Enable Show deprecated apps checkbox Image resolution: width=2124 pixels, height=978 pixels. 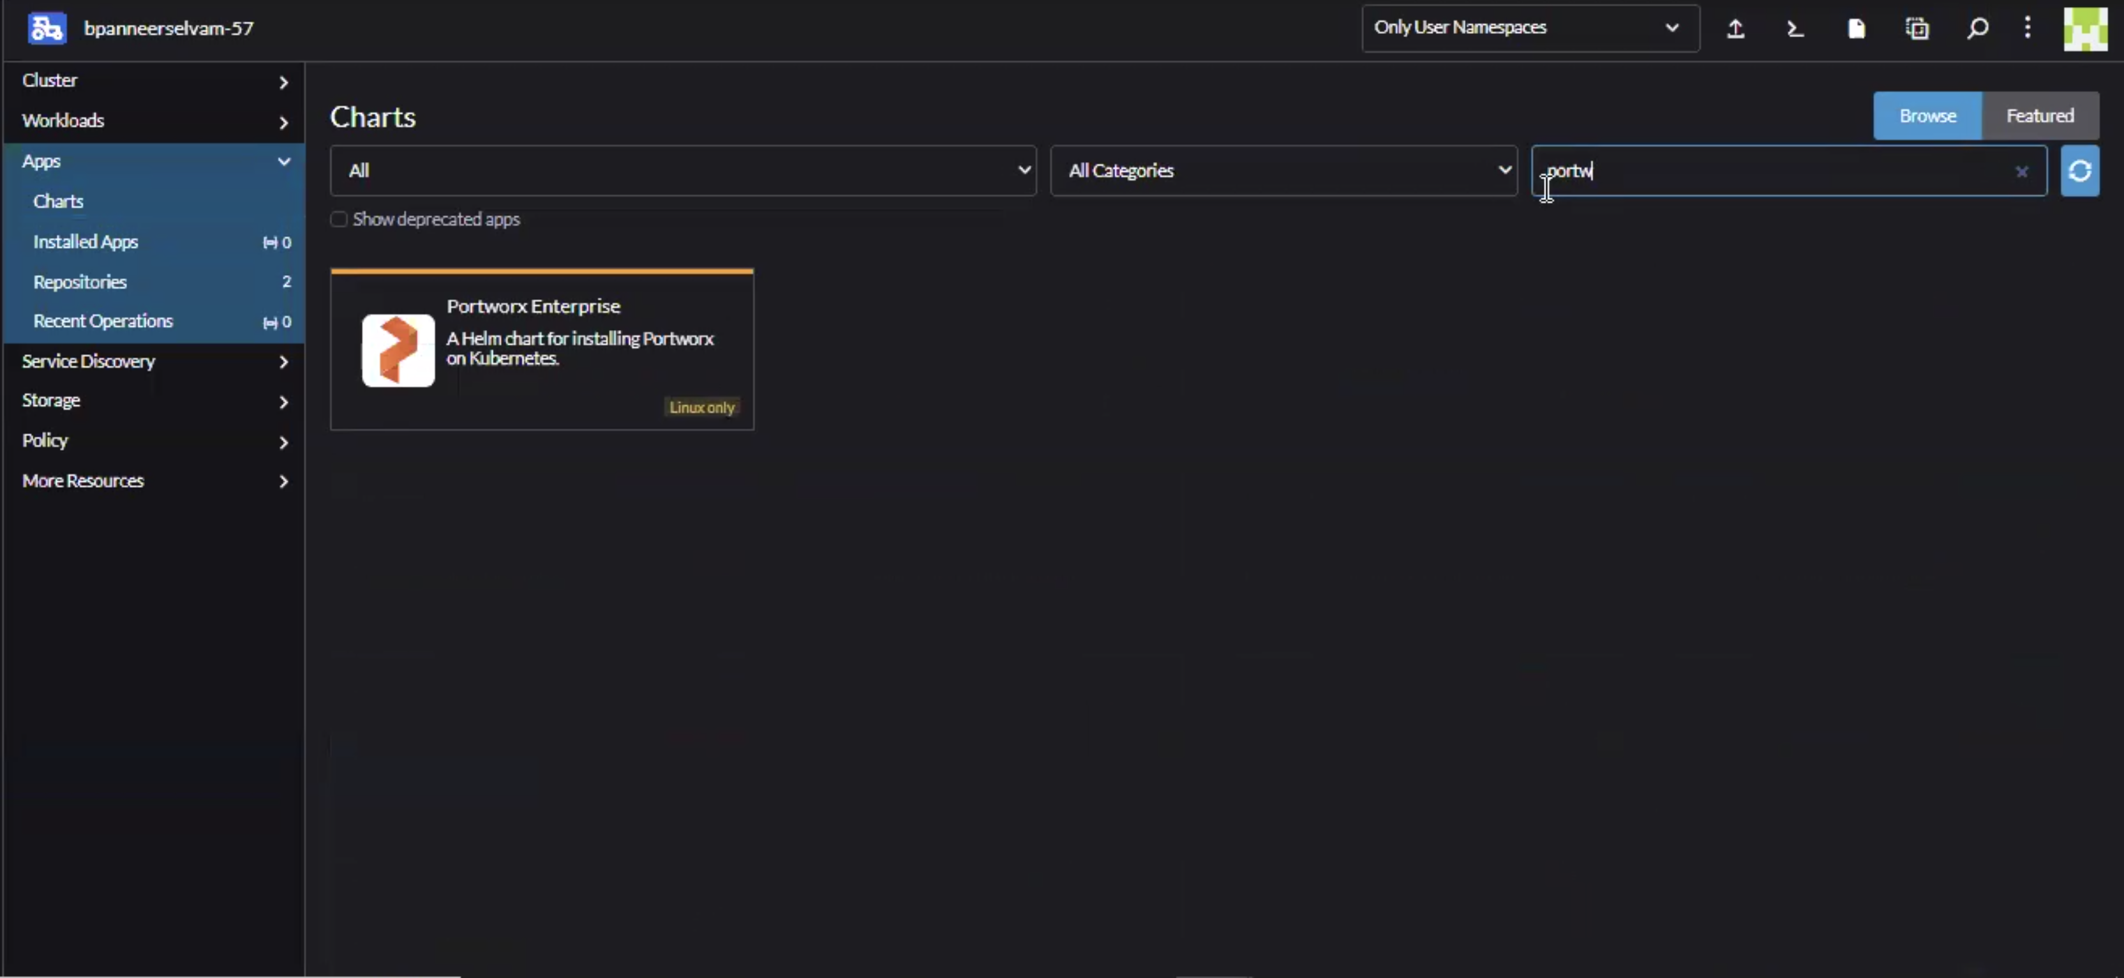339,220
